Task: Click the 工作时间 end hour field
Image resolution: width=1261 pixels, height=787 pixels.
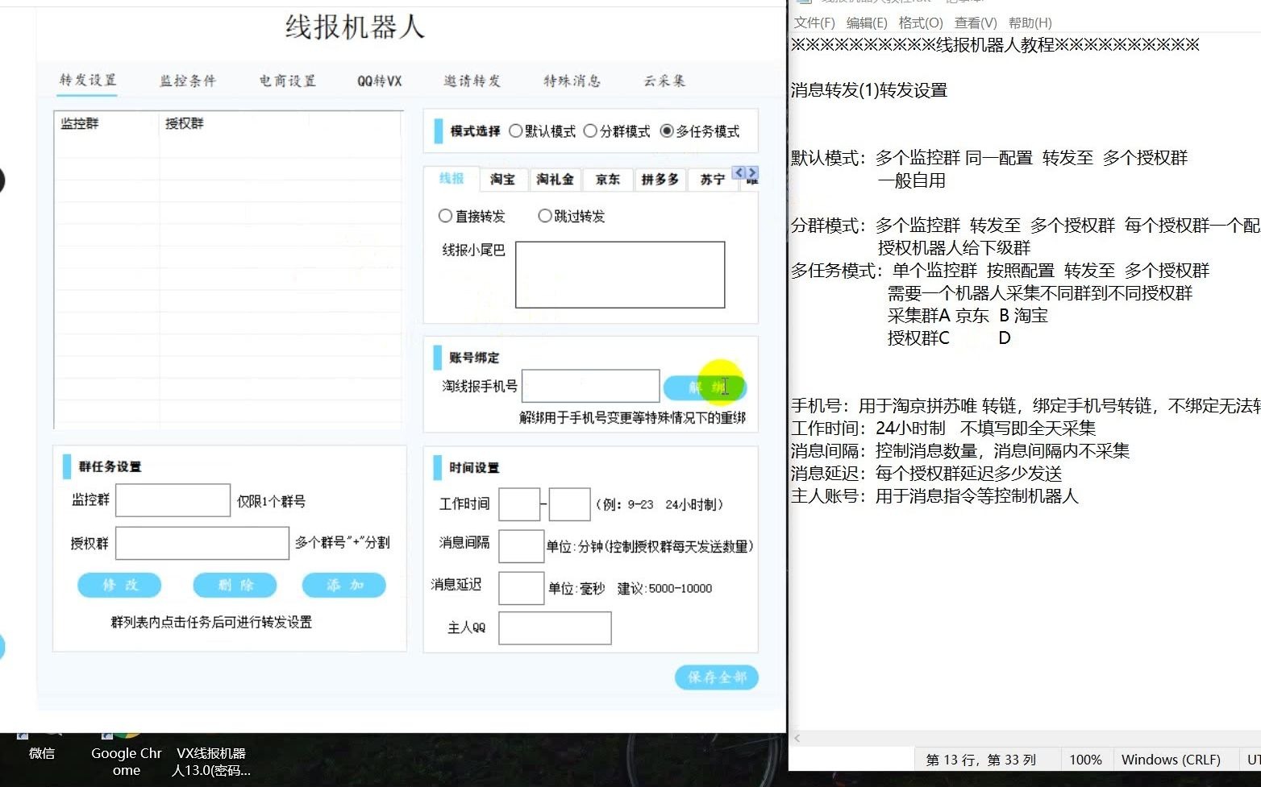Action: tap(569, 504)
